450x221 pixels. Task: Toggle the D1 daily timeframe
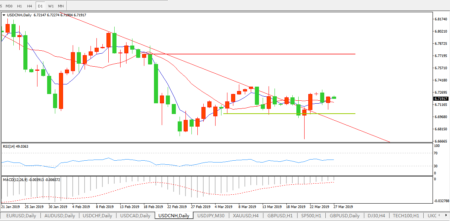coord(40,6)
